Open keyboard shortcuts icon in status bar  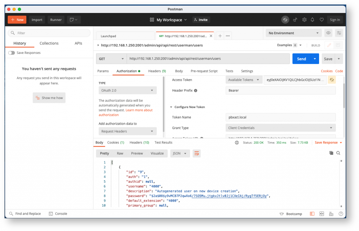coord(331,214)
